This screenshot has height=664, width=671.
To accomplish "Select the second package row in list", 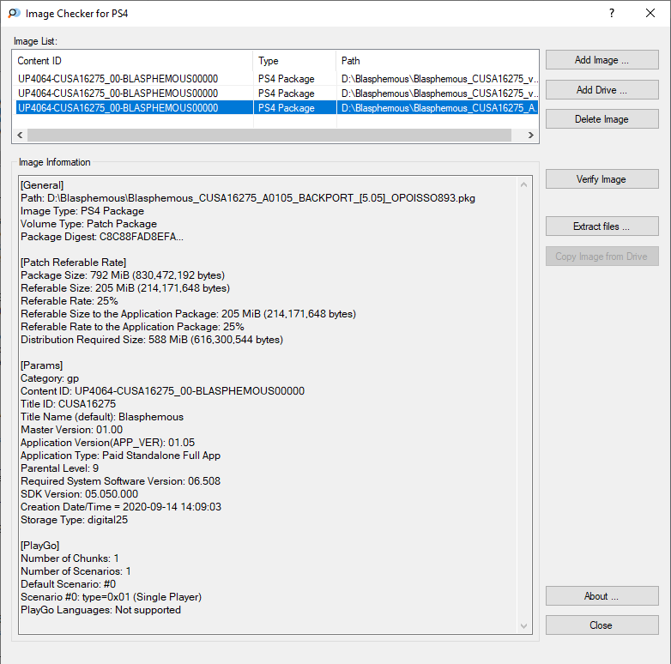I will tap(276, 94).
